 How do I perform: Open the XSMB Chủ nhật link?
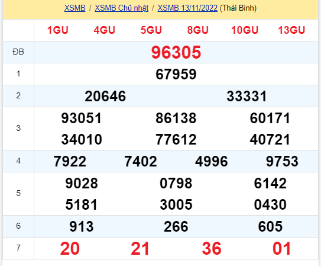pos(122,8)
